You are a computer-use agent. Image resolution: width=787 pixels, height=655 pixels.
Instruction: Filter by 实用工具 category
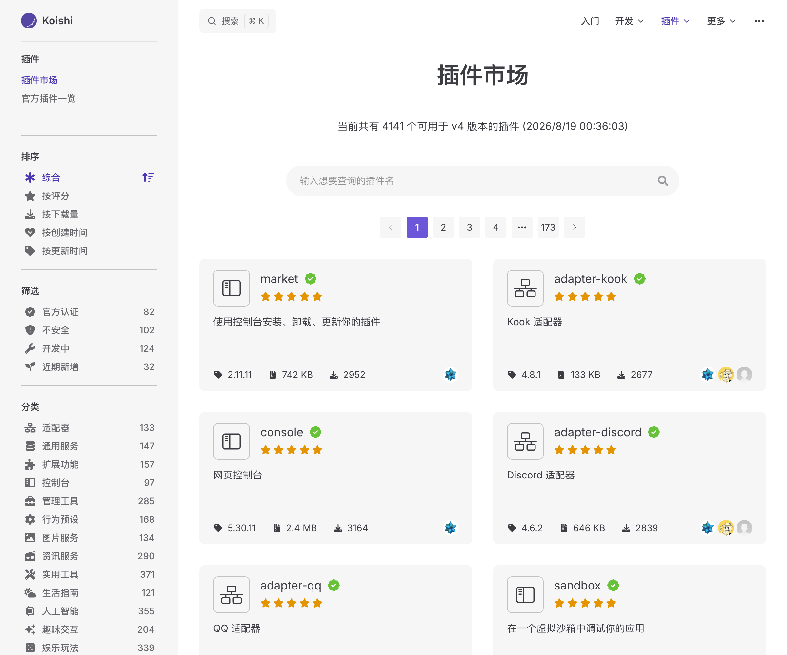pyautogui.click(x=89, y=574)
